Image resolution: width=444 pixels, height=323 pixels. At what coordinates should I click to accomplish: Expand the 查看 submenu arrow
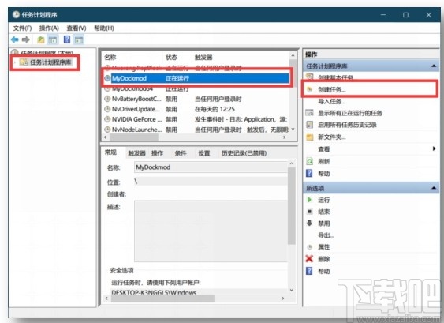tap(434, 148)
